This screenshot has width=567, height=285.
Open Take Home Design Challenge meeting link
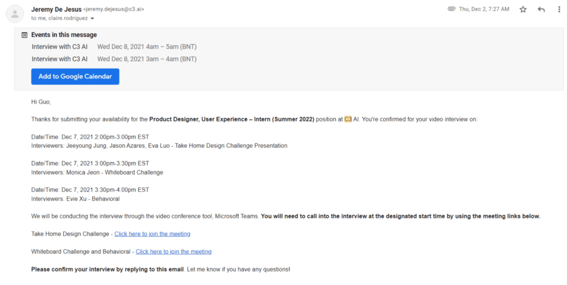click(152, 234)
